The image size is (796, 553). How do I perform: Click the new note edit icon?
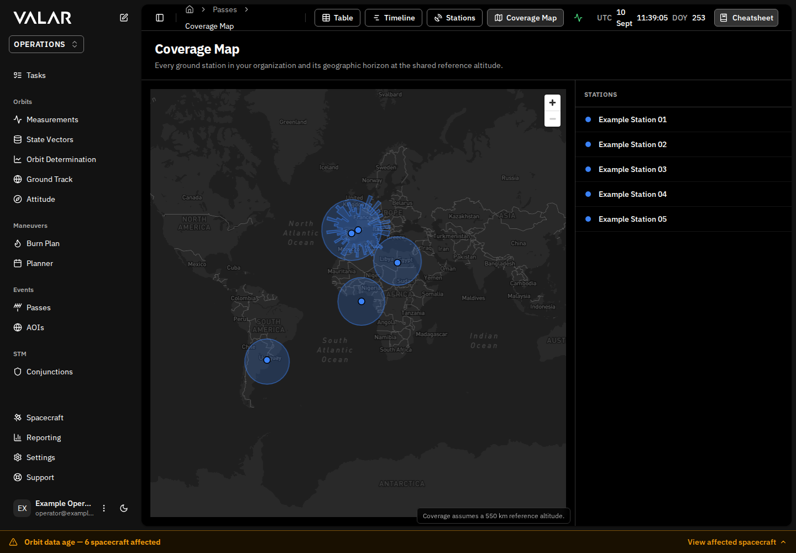click(124, 18)
